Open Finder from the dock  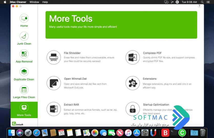pos(12,133)
